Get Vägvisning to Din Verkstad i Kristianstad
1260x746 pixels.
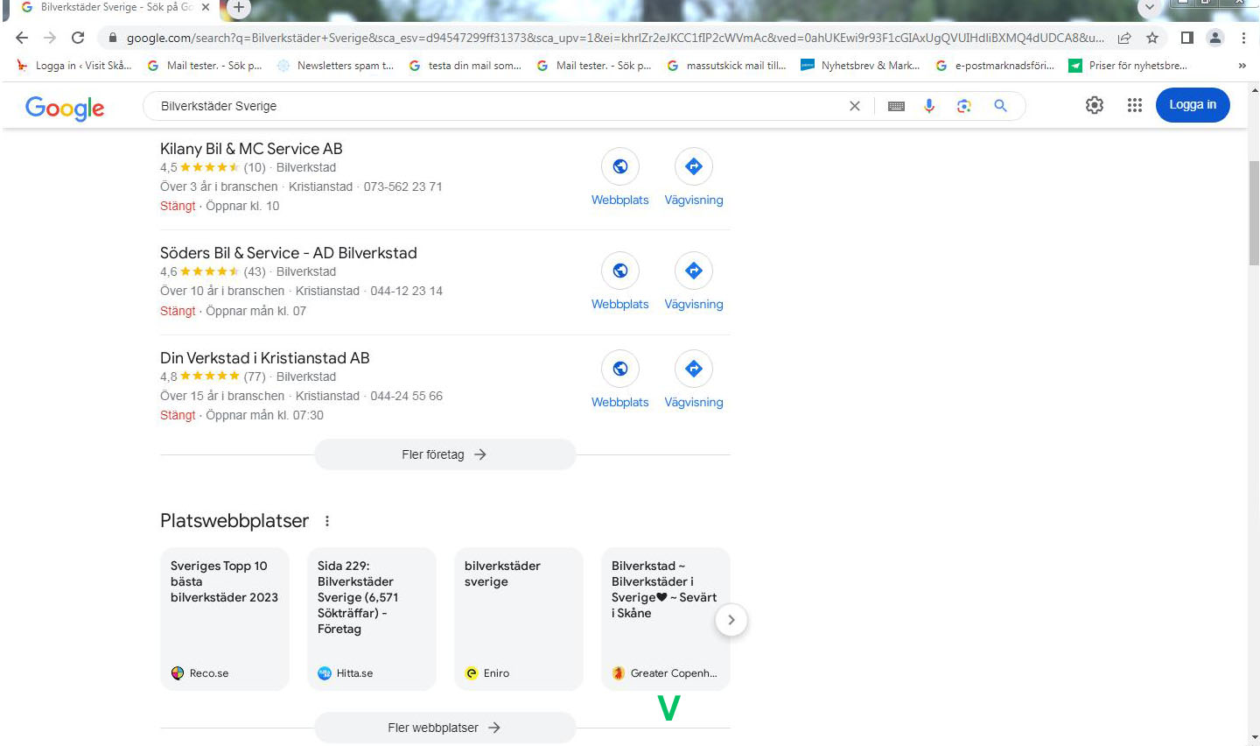(x=694, y=380)
